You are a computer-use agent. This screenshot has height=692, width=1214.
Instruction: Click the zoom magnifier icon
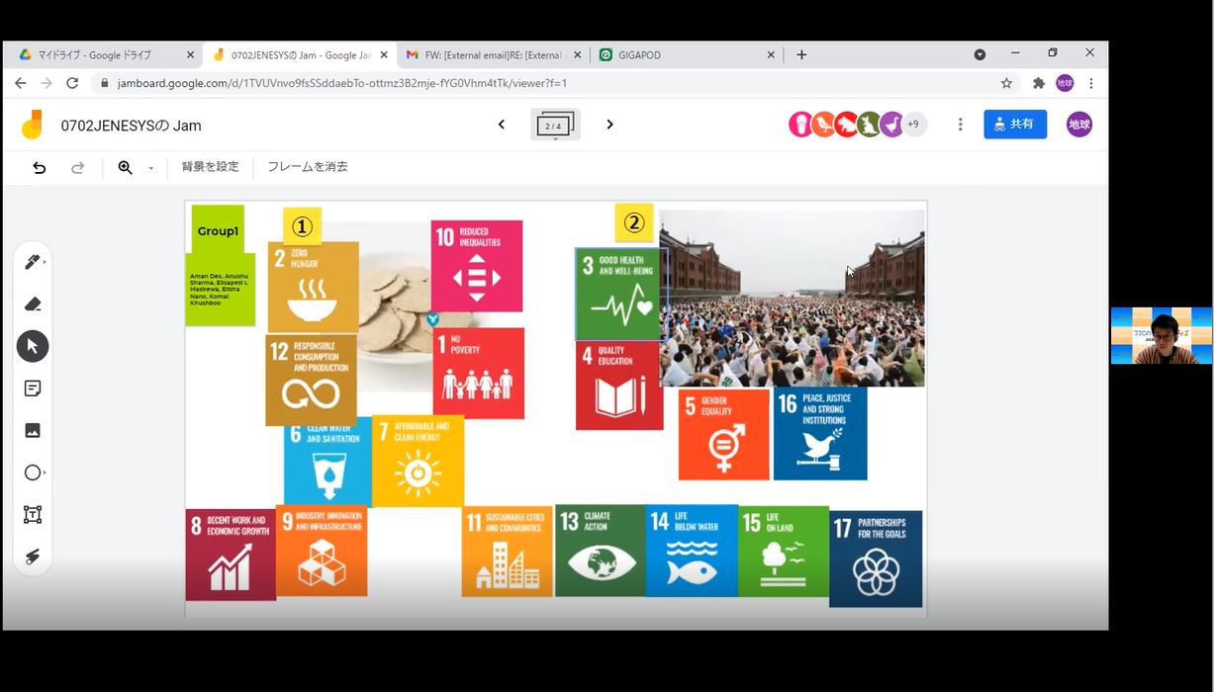coord(126,168)
